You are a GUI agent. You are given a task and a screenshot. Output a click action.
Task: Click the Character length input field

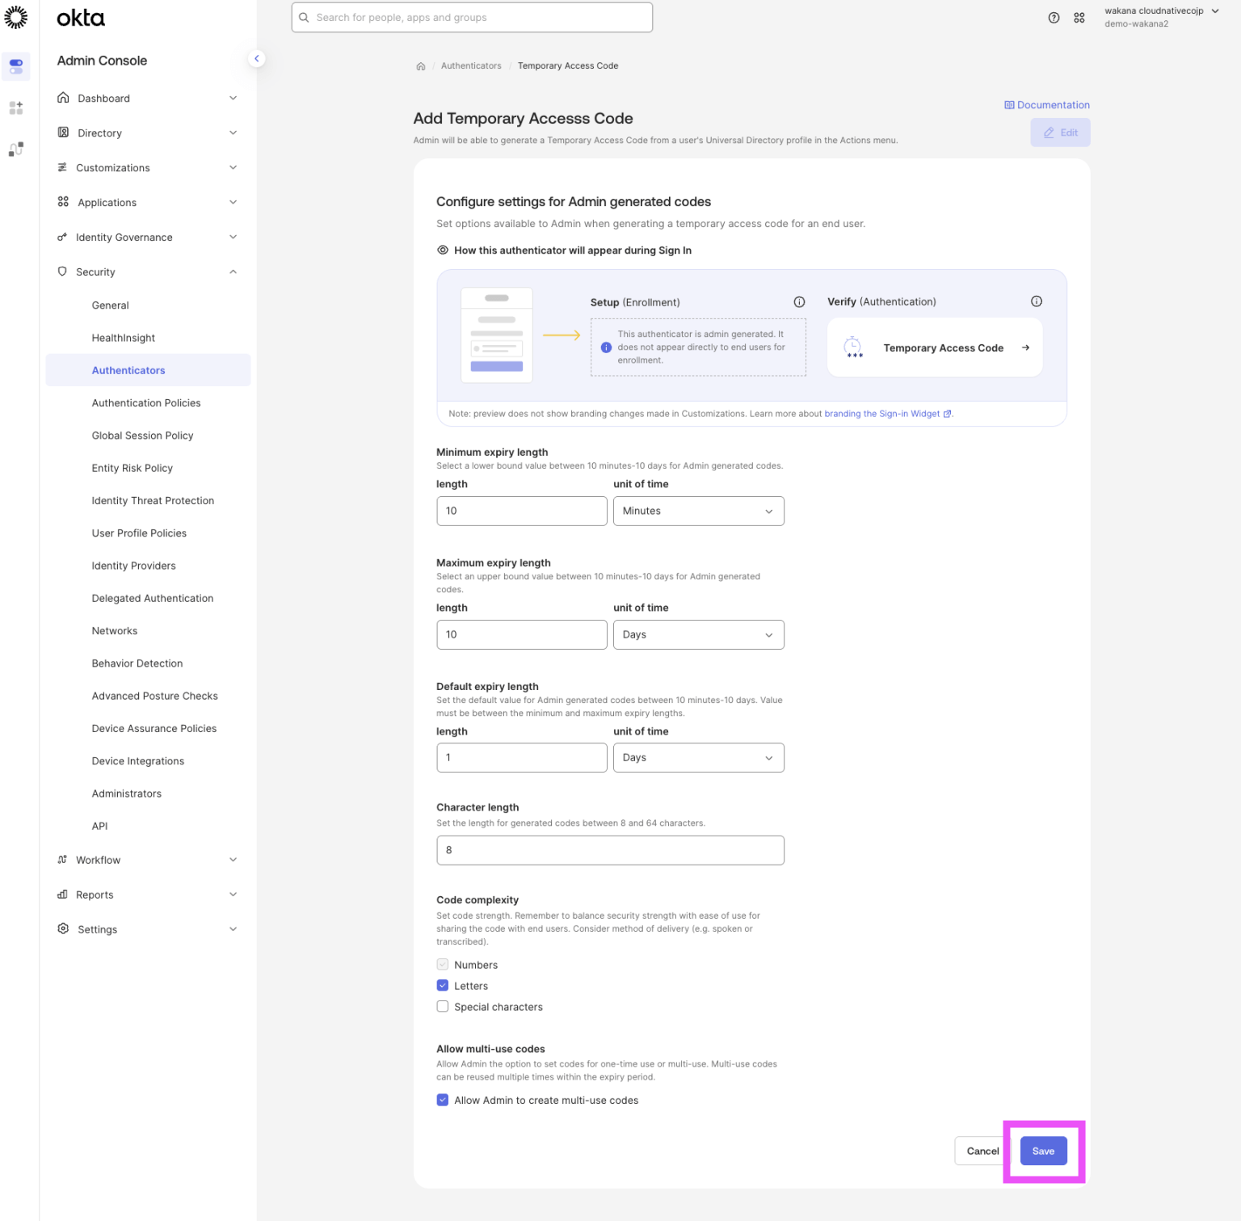609,850
